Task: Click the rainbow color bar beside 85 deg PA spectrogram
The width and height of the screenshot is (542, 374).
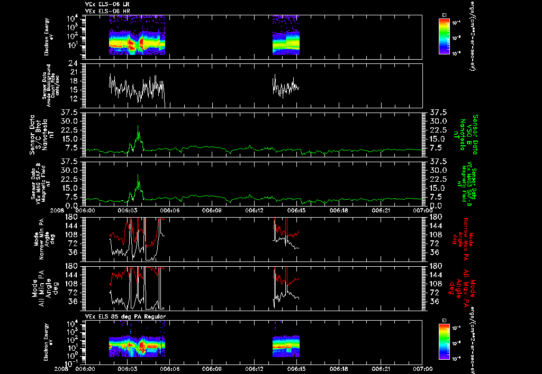Action: (444, 342)
